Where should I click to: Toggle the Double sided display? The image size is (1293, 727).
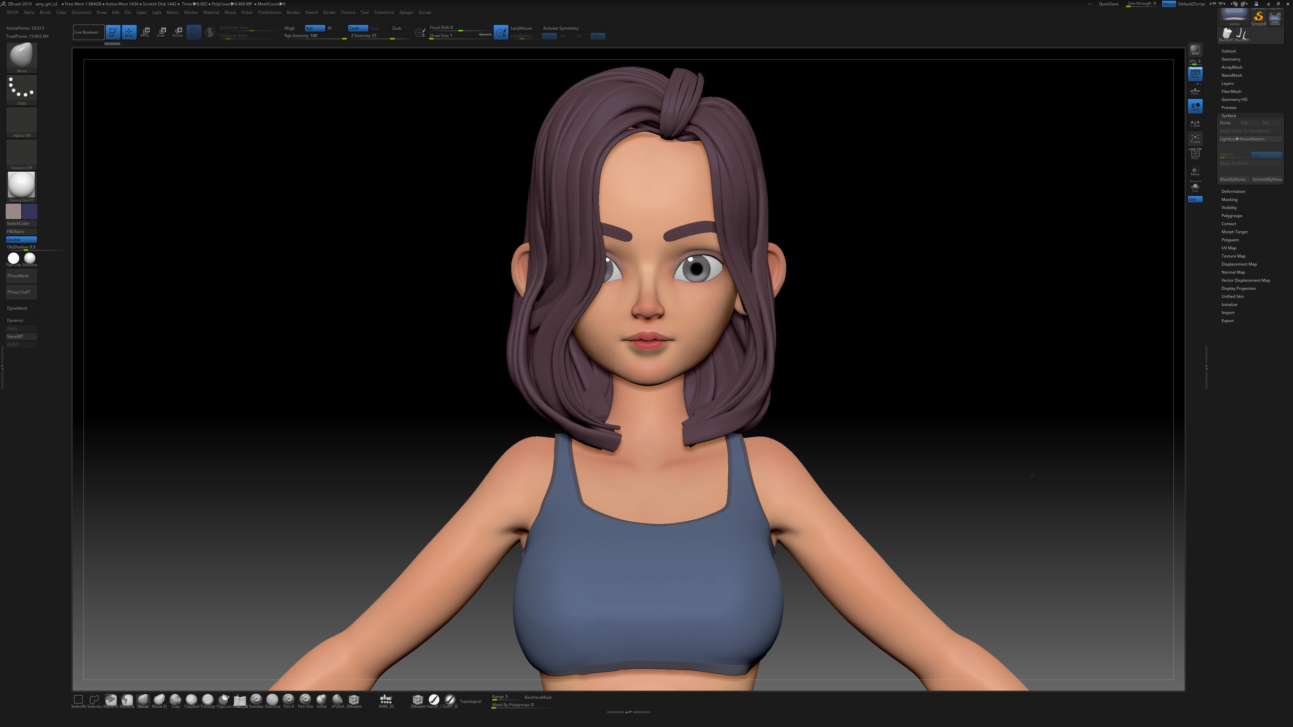tap(22, 239)
